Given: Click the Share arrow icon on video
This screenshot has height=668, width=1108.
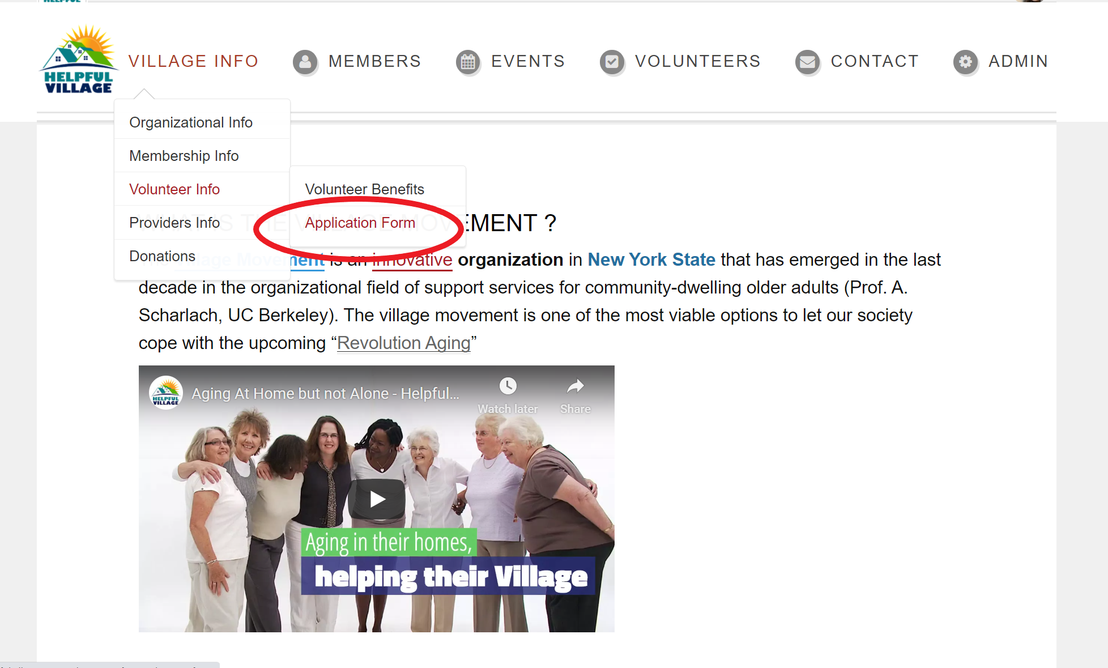Looking at the screenshot, I should [576, 386].
